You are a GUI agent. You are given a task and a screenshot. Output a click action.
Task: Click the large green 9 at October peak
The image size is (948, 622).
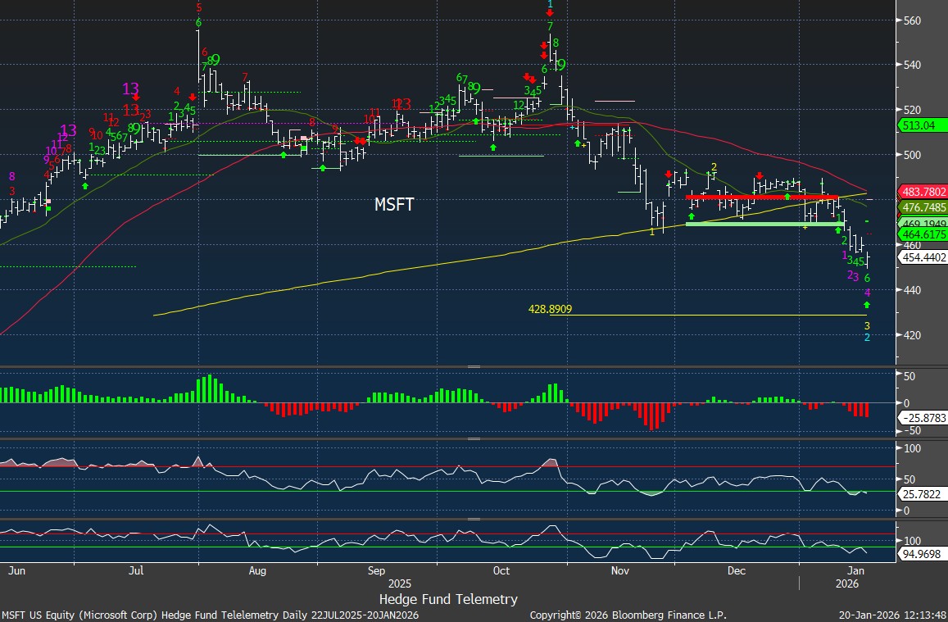(x=561, y=65)
